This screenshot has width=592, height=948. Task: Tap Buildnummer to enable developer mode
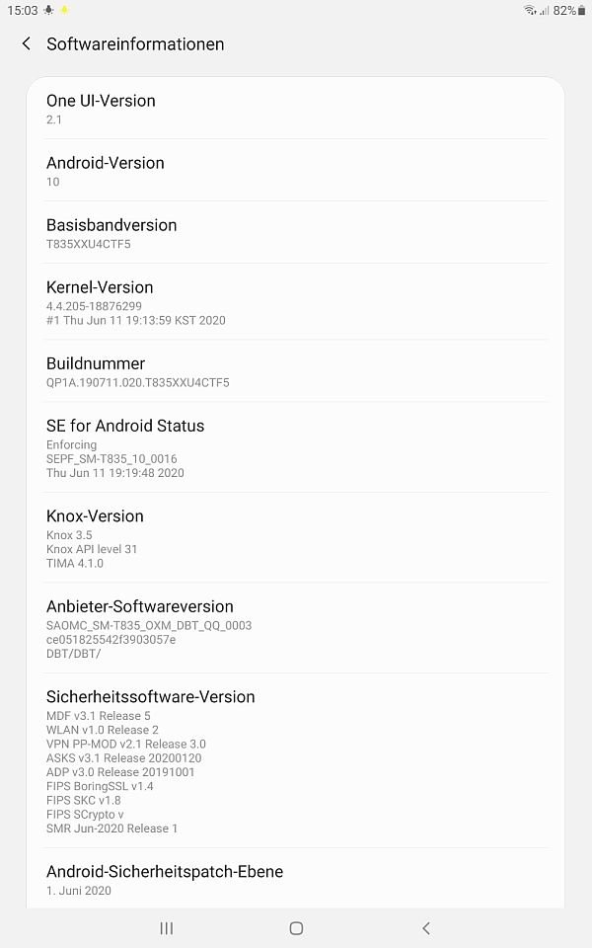point(295,371)
